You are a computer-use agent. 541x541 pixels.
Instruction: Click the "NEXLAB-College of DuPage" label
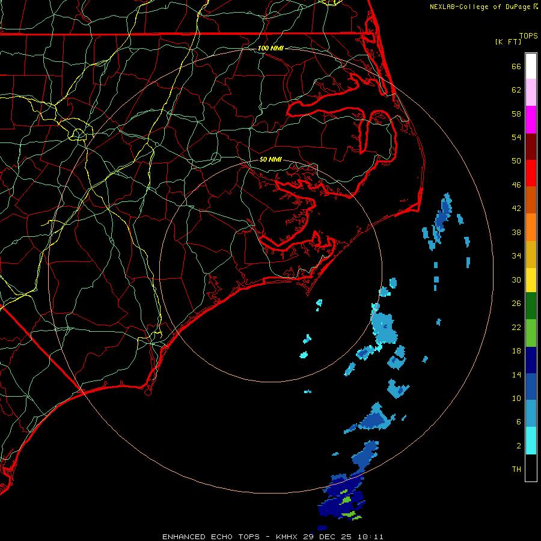point(480,7)
